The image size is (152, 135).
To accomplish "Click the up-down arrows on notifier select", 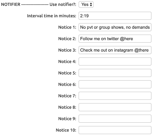I will (91, 4).
